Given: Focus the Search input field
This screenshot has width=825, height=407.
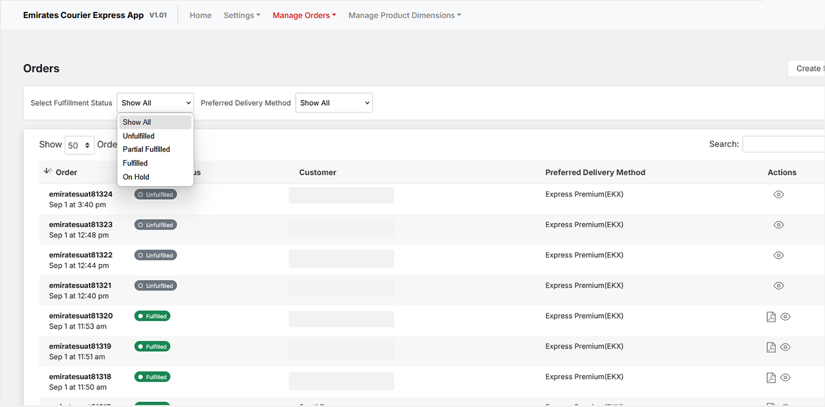Looking at the screenshot, I should [784, 144].
